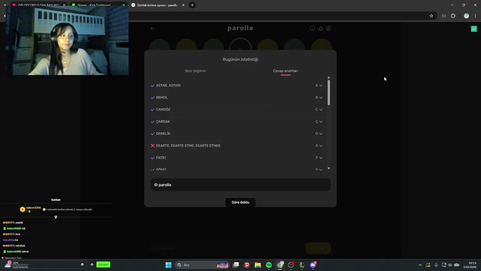Click the EKARTE, EKARTE ETME answer text
This screenshot has height=271, width=481.
tap(188, 146)
